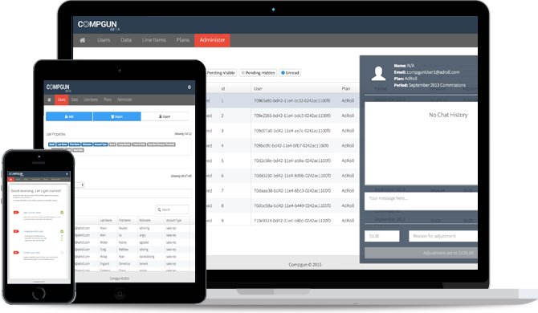The width and height of the screenshot is (538, 313).
Task: Click video icon beside 'Sign up your users'
Action: (x=16, y=212)
